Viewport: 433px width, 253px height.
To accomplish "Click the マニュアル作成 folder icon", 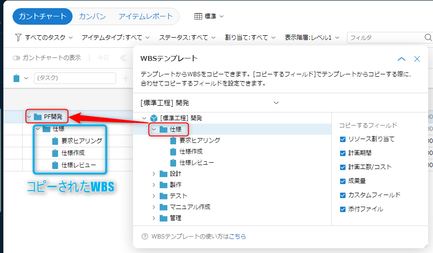I will 164,207.
